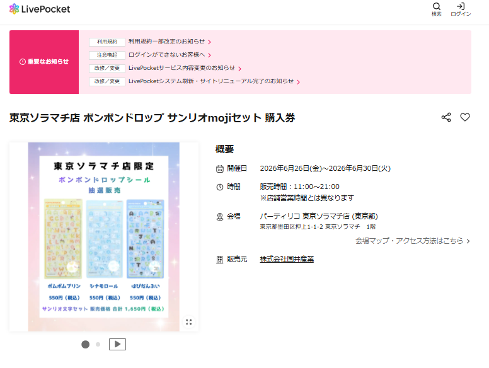Open LivePocketサービス内容変更のお知らせ notice
Viewport: 489px width, 368px height.
point(185,68)
